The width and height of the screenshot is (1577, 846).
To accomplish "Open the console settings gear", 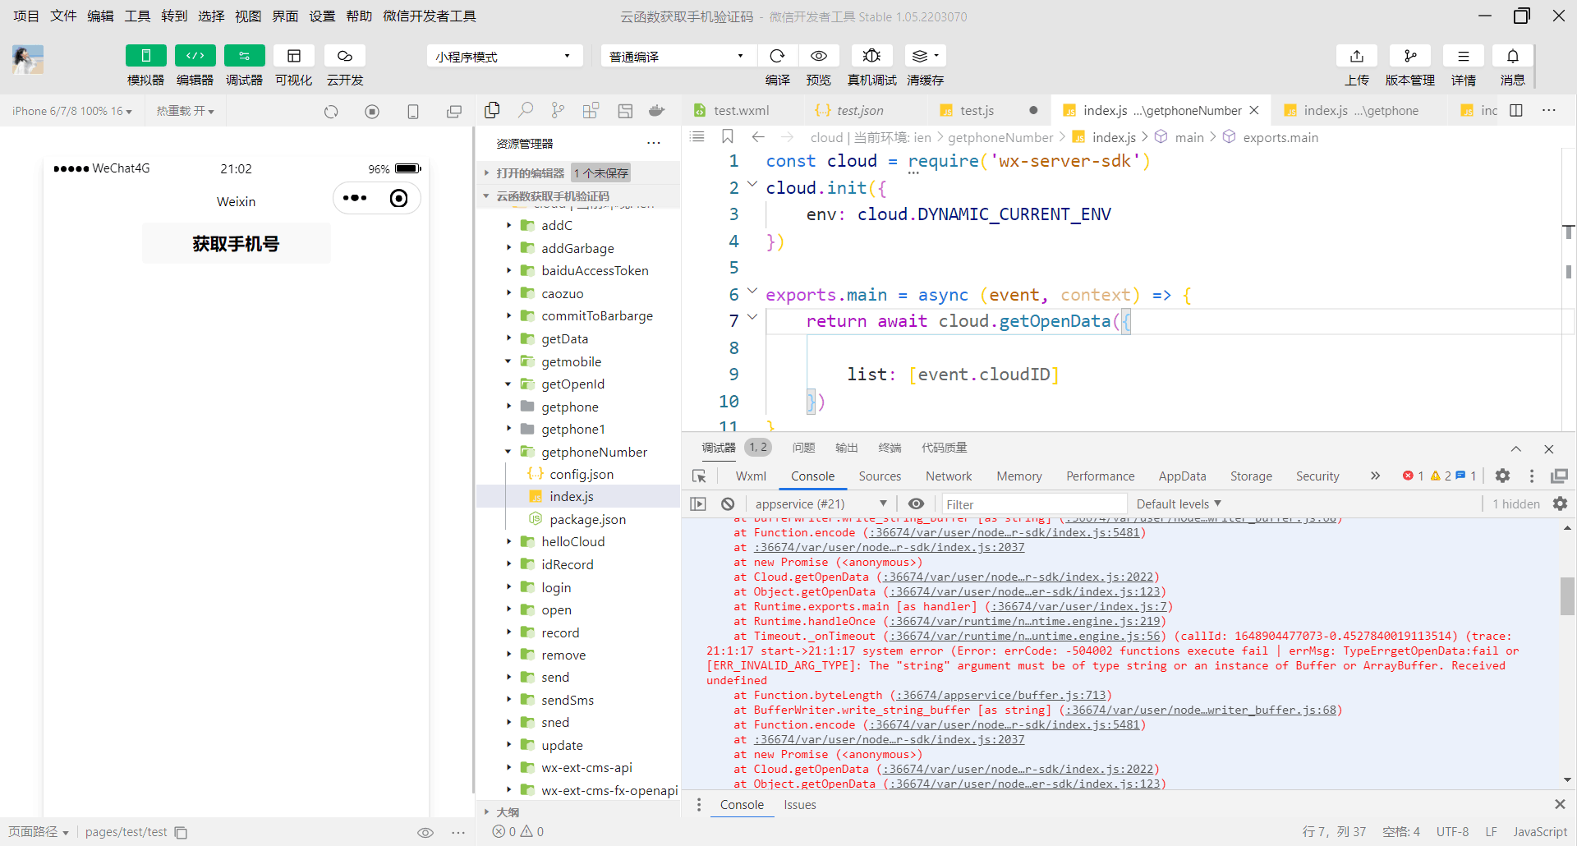I will coord(1561,504).
